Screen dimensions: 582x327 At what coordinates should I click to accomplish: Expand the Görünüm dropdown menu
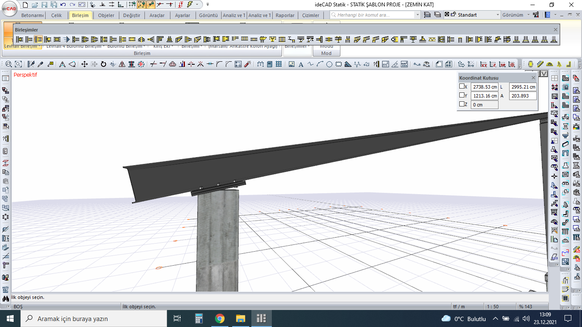pyautogui.click(x=529, y=15)
